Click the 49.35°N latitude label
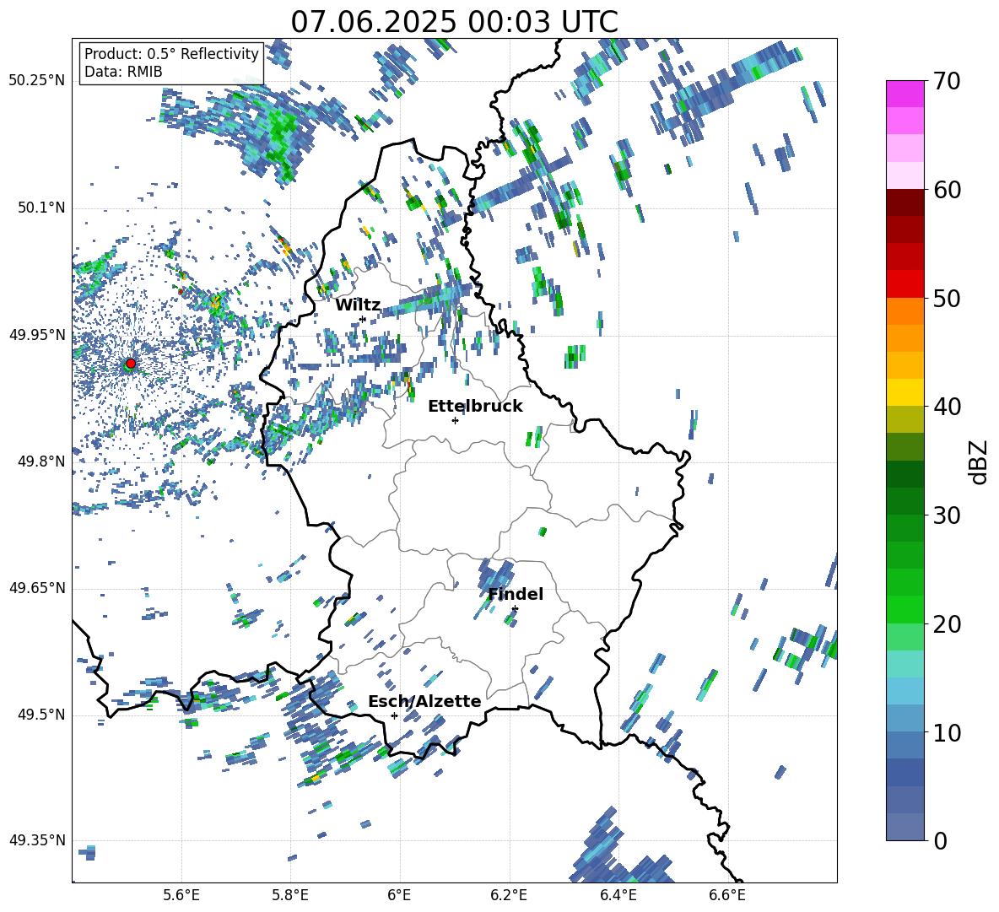Image resolution: width=999 pixels, height=912 pixels. (37, 840)
